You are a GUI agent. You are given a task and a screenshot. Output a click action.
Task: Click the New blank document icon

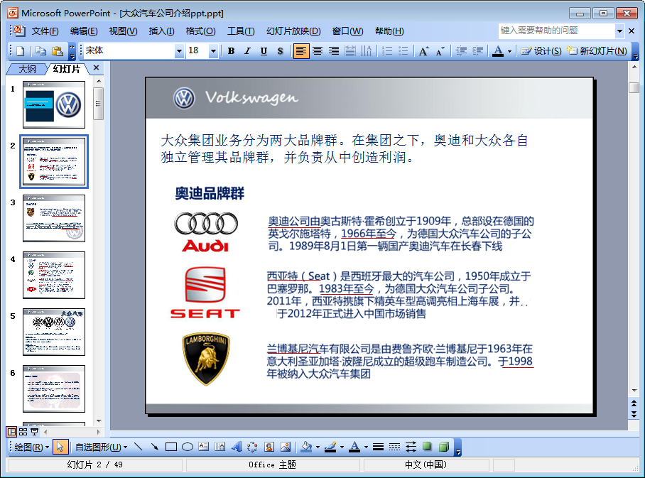[x=21, y=51]
